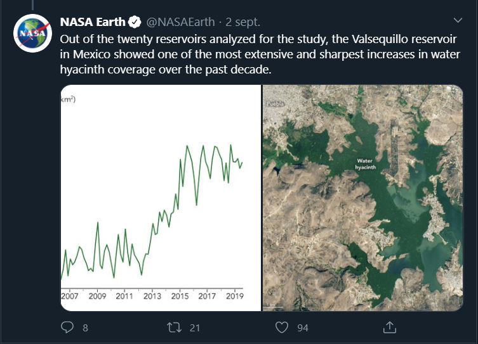Open the NASA Earth display name link
The height and width of the screenshot is (344, 478).
[x=93, y=22]
